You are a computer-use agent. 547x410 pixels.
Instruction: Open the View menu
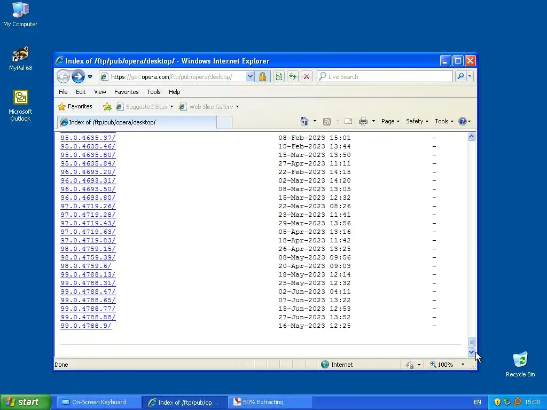[100, 92]
